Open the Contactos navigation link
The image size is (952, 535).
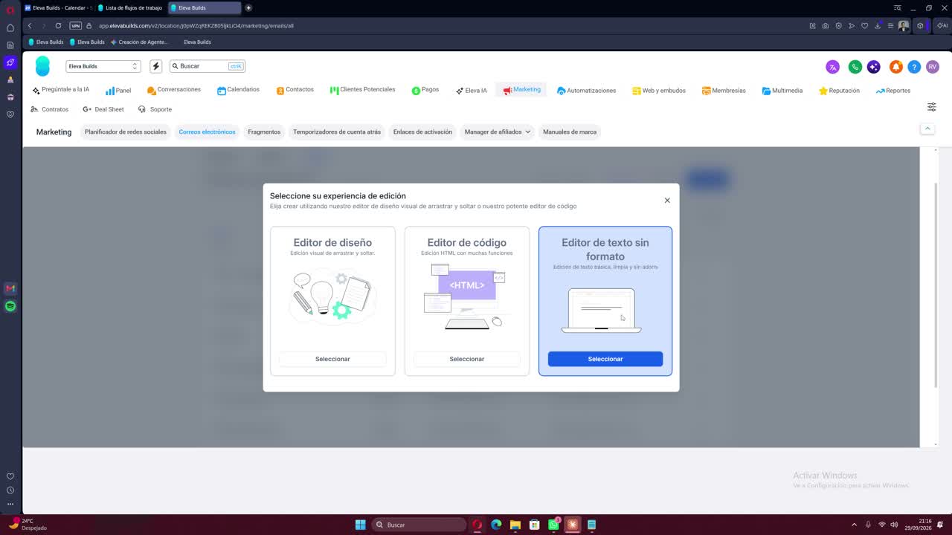[x=295, y=90]
